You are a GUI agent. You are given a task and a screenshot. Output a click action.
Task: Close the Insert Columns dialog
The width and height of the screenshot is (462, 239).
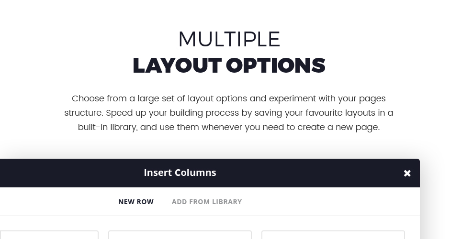pos(407,174)
